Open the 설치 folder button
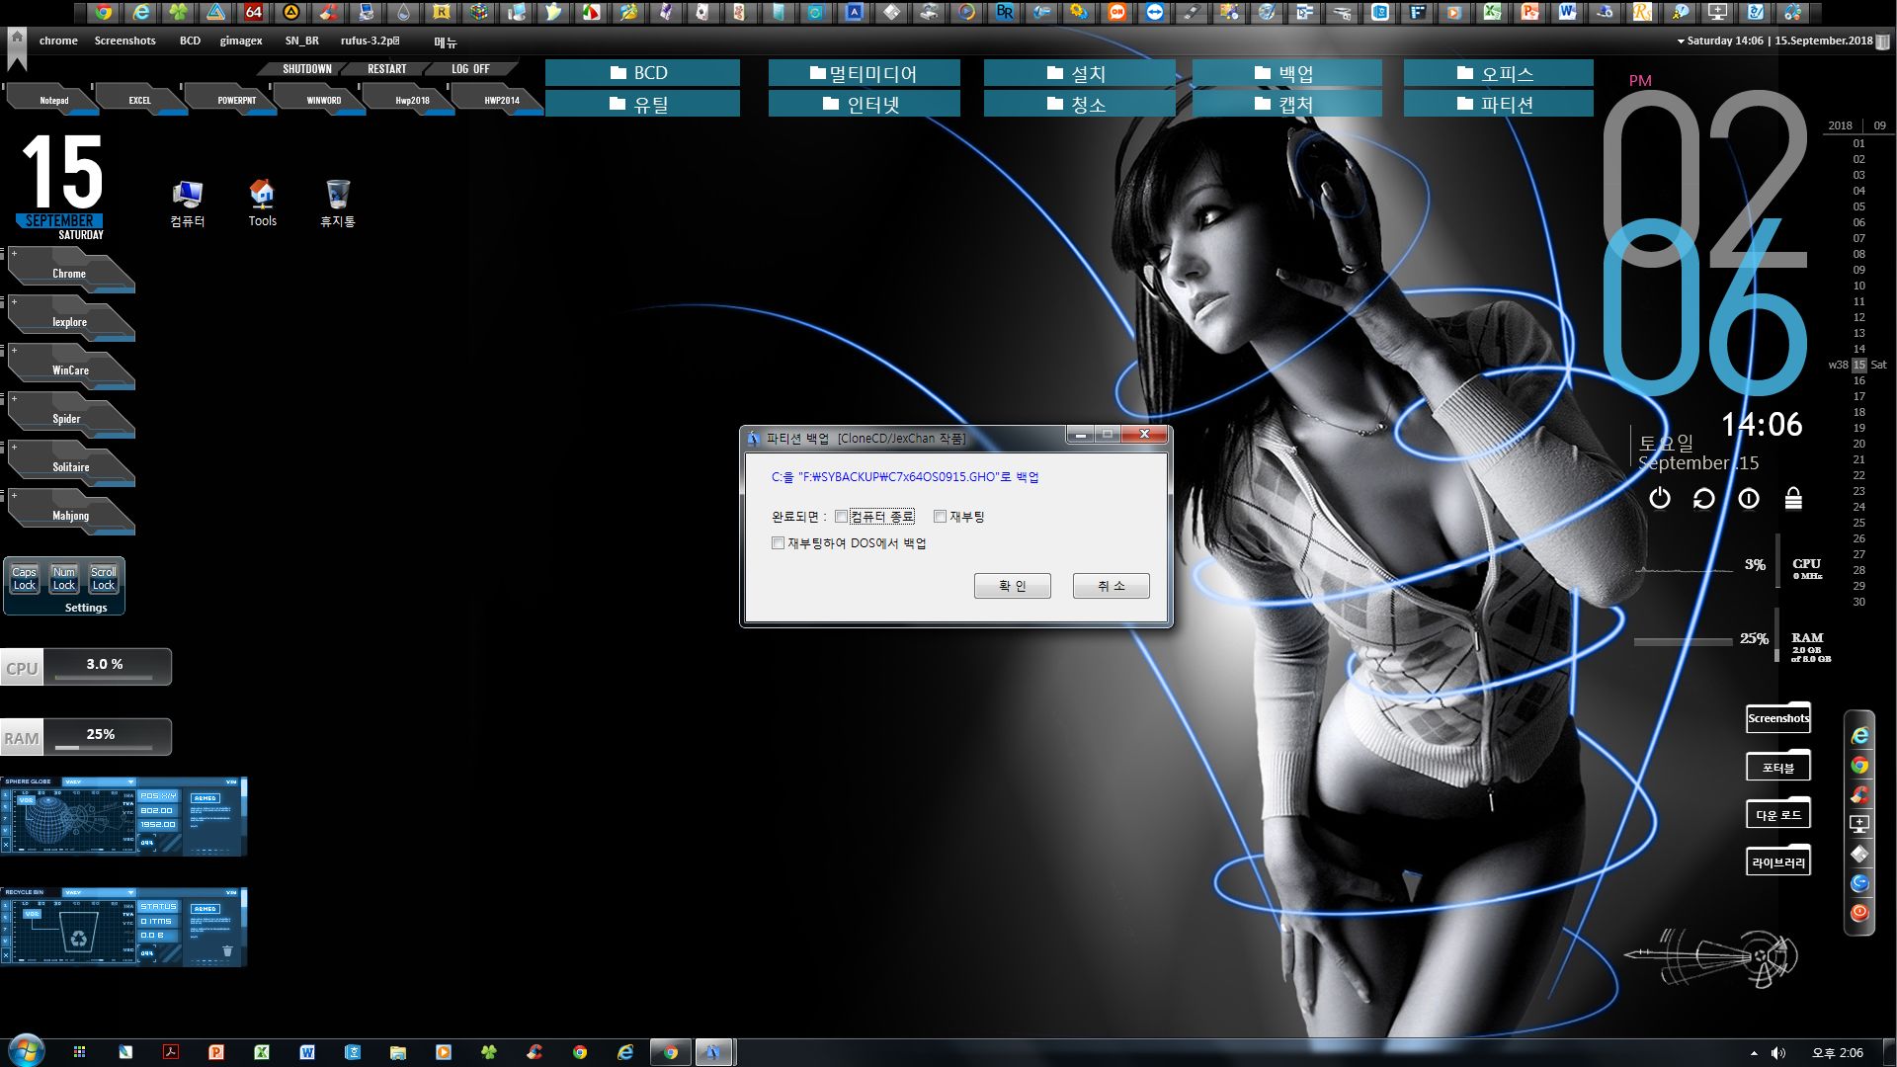This screenshot has height=1067, width=1897. [1079, 73]
